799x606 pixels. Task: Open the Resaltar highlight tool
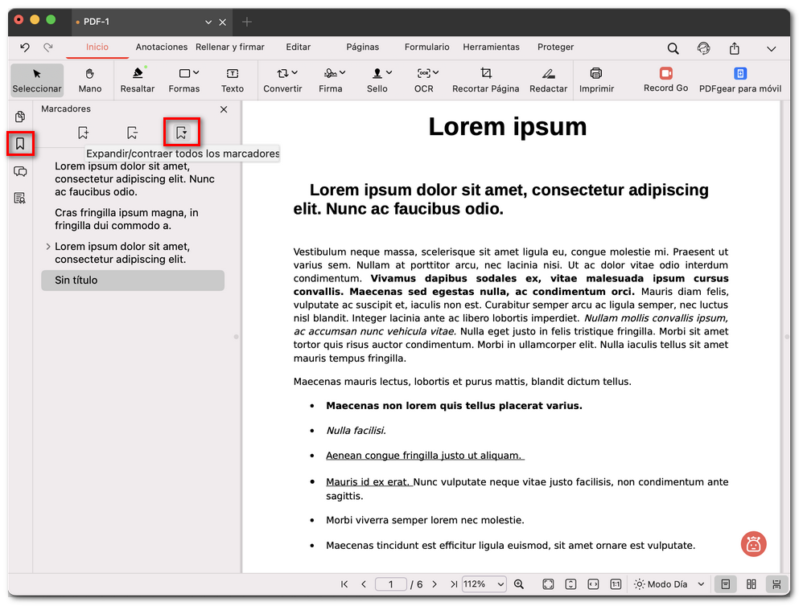(137, 80)
